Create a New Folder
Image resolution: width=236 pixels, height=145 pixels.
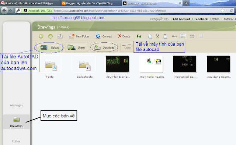pyautogui.click(x=79, y=36)
